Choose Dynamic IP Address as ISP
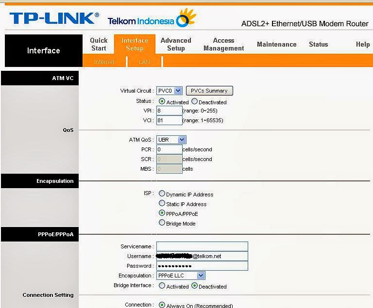373x308 pixels. [162, 194]
